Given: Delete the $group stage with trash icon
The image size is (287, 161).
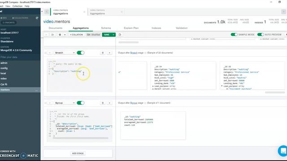Looking at the screenshot, I should click(x=103, y=103).
